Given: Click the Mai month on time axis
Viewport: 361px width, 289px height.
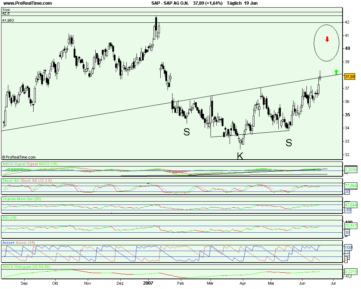Looking at the screenshot, I should (x=271, y=283).
